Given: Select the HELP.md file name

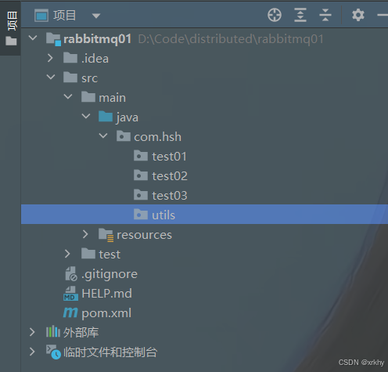Looking at the screenshot, I should point(106,294).
